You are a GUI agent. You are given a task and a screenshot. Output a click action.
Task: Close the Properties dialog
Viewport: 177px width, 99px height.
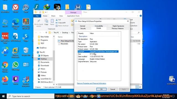[128, 21]
